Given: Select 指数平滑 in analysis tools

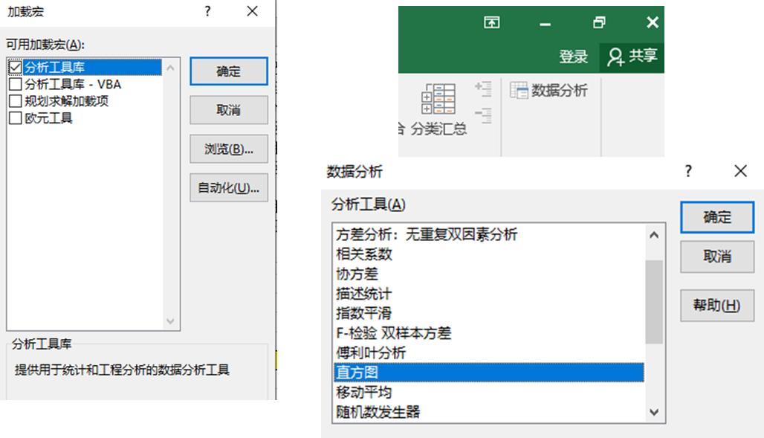Looking at the screenshot, I should point(489,313).
